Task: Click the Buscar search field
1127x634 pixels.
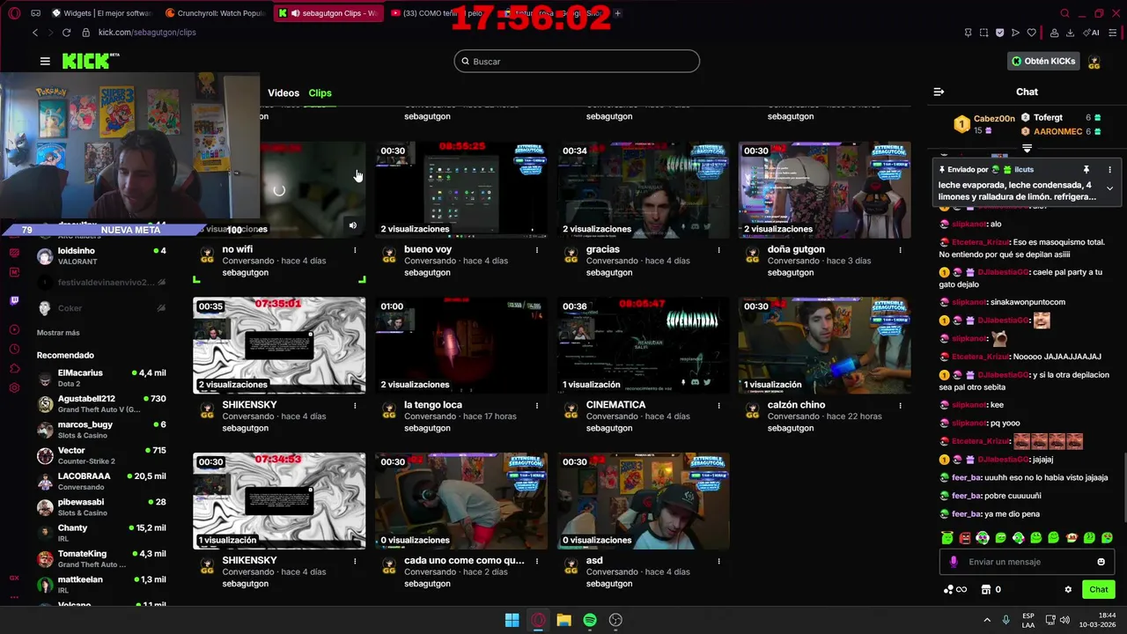Action: click(577, 61)
